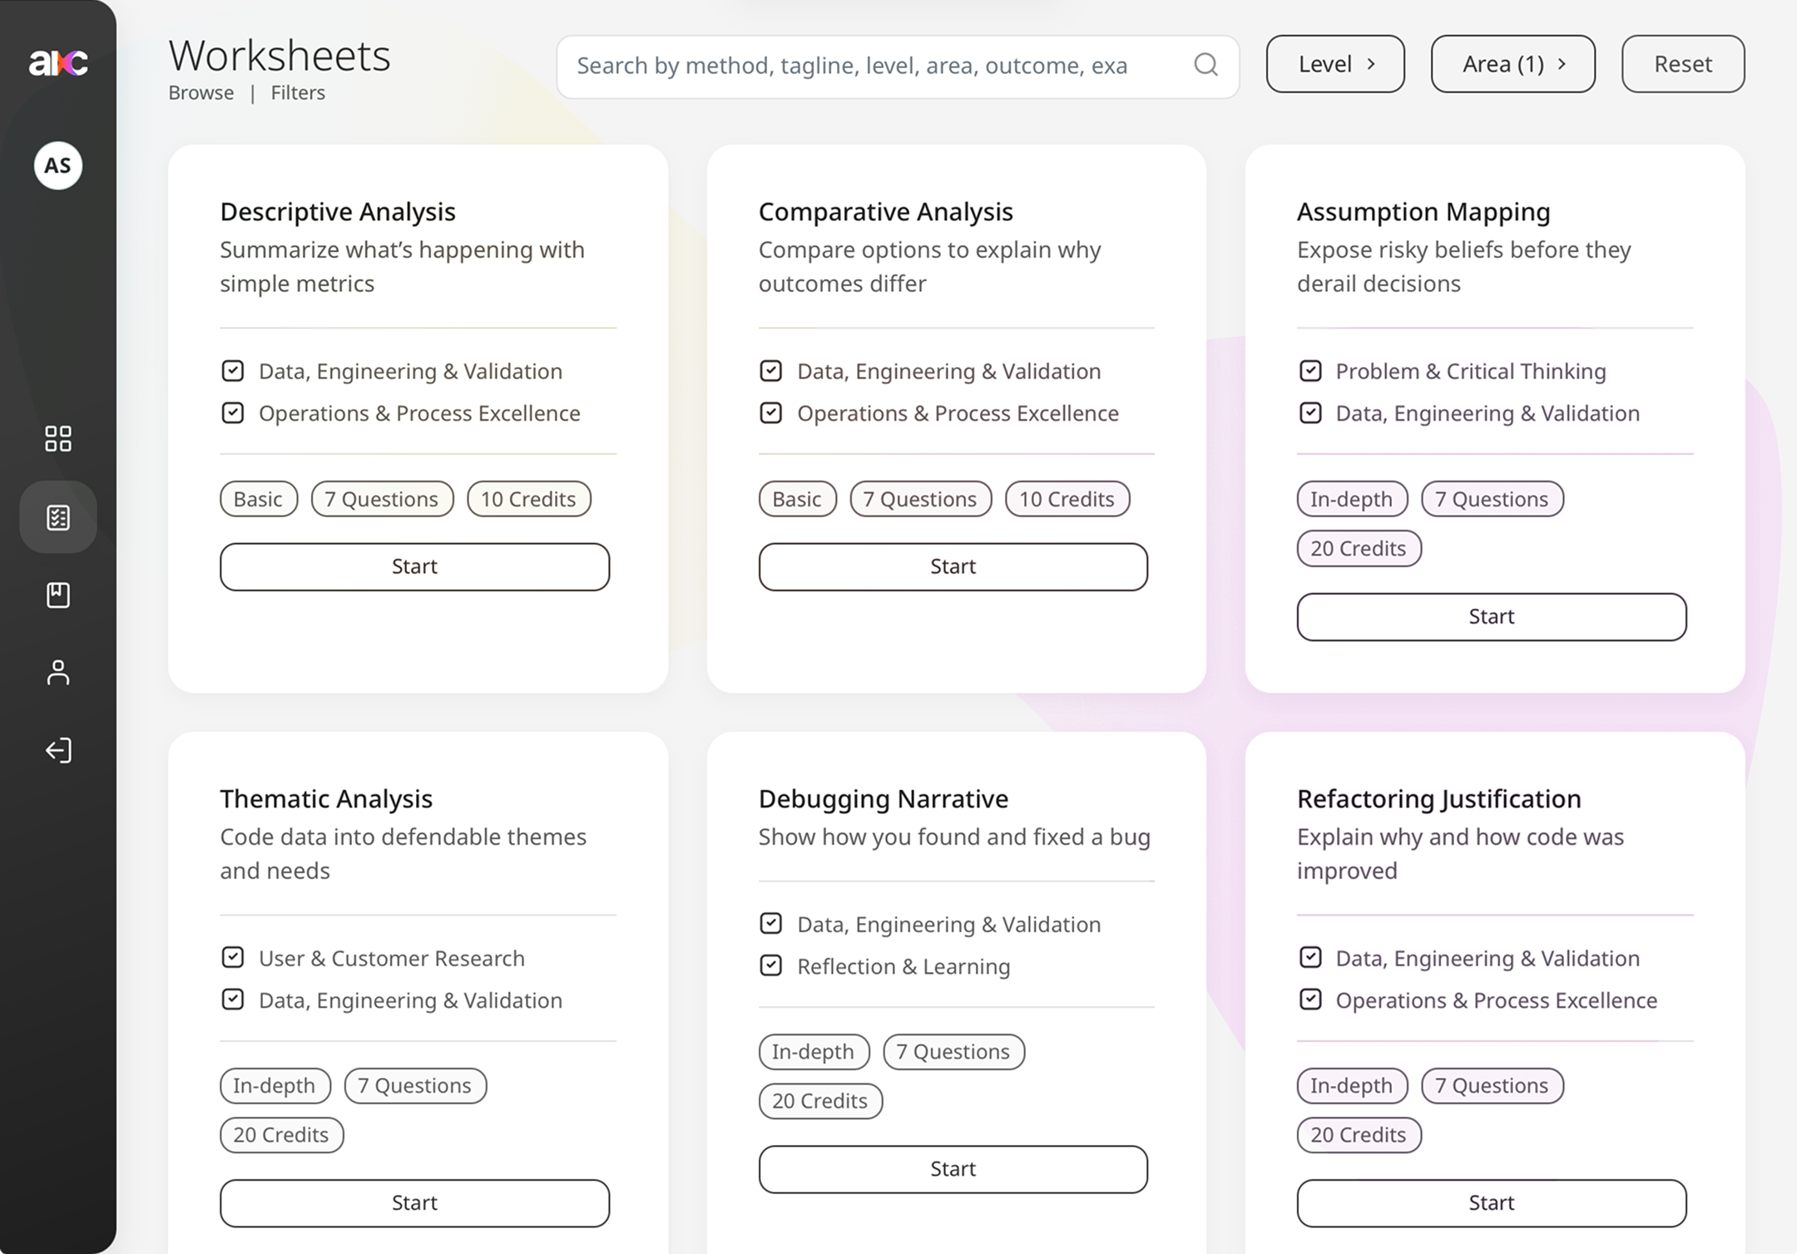
Task: Start the Debugging Narrative worksheet
Action: tap(953, 1169)
